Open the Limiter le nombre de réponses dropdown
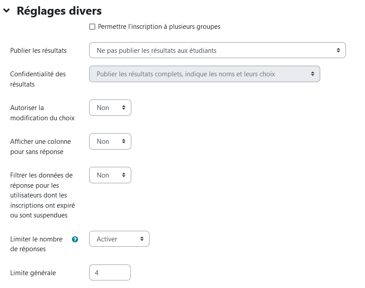 pyautogui.click(x=119, y=239)
